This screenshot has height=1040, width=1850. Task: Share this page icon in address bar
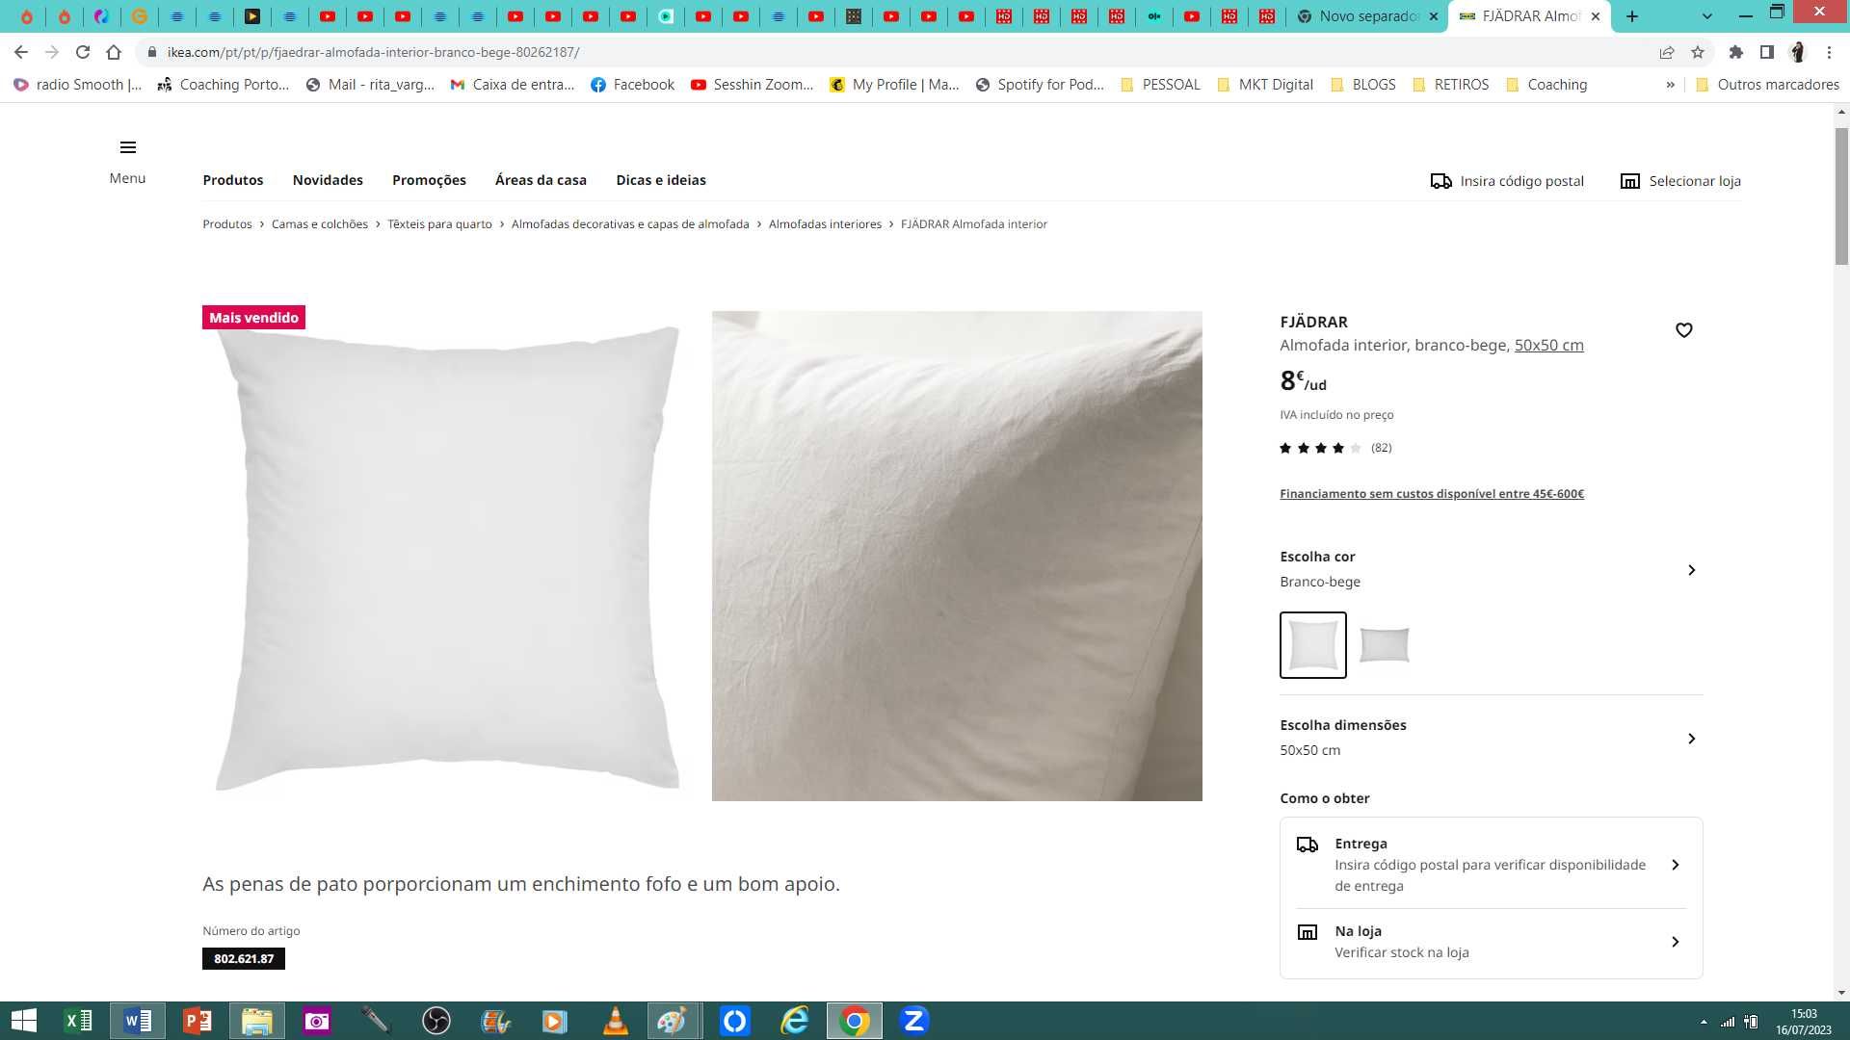point(1666,52)
